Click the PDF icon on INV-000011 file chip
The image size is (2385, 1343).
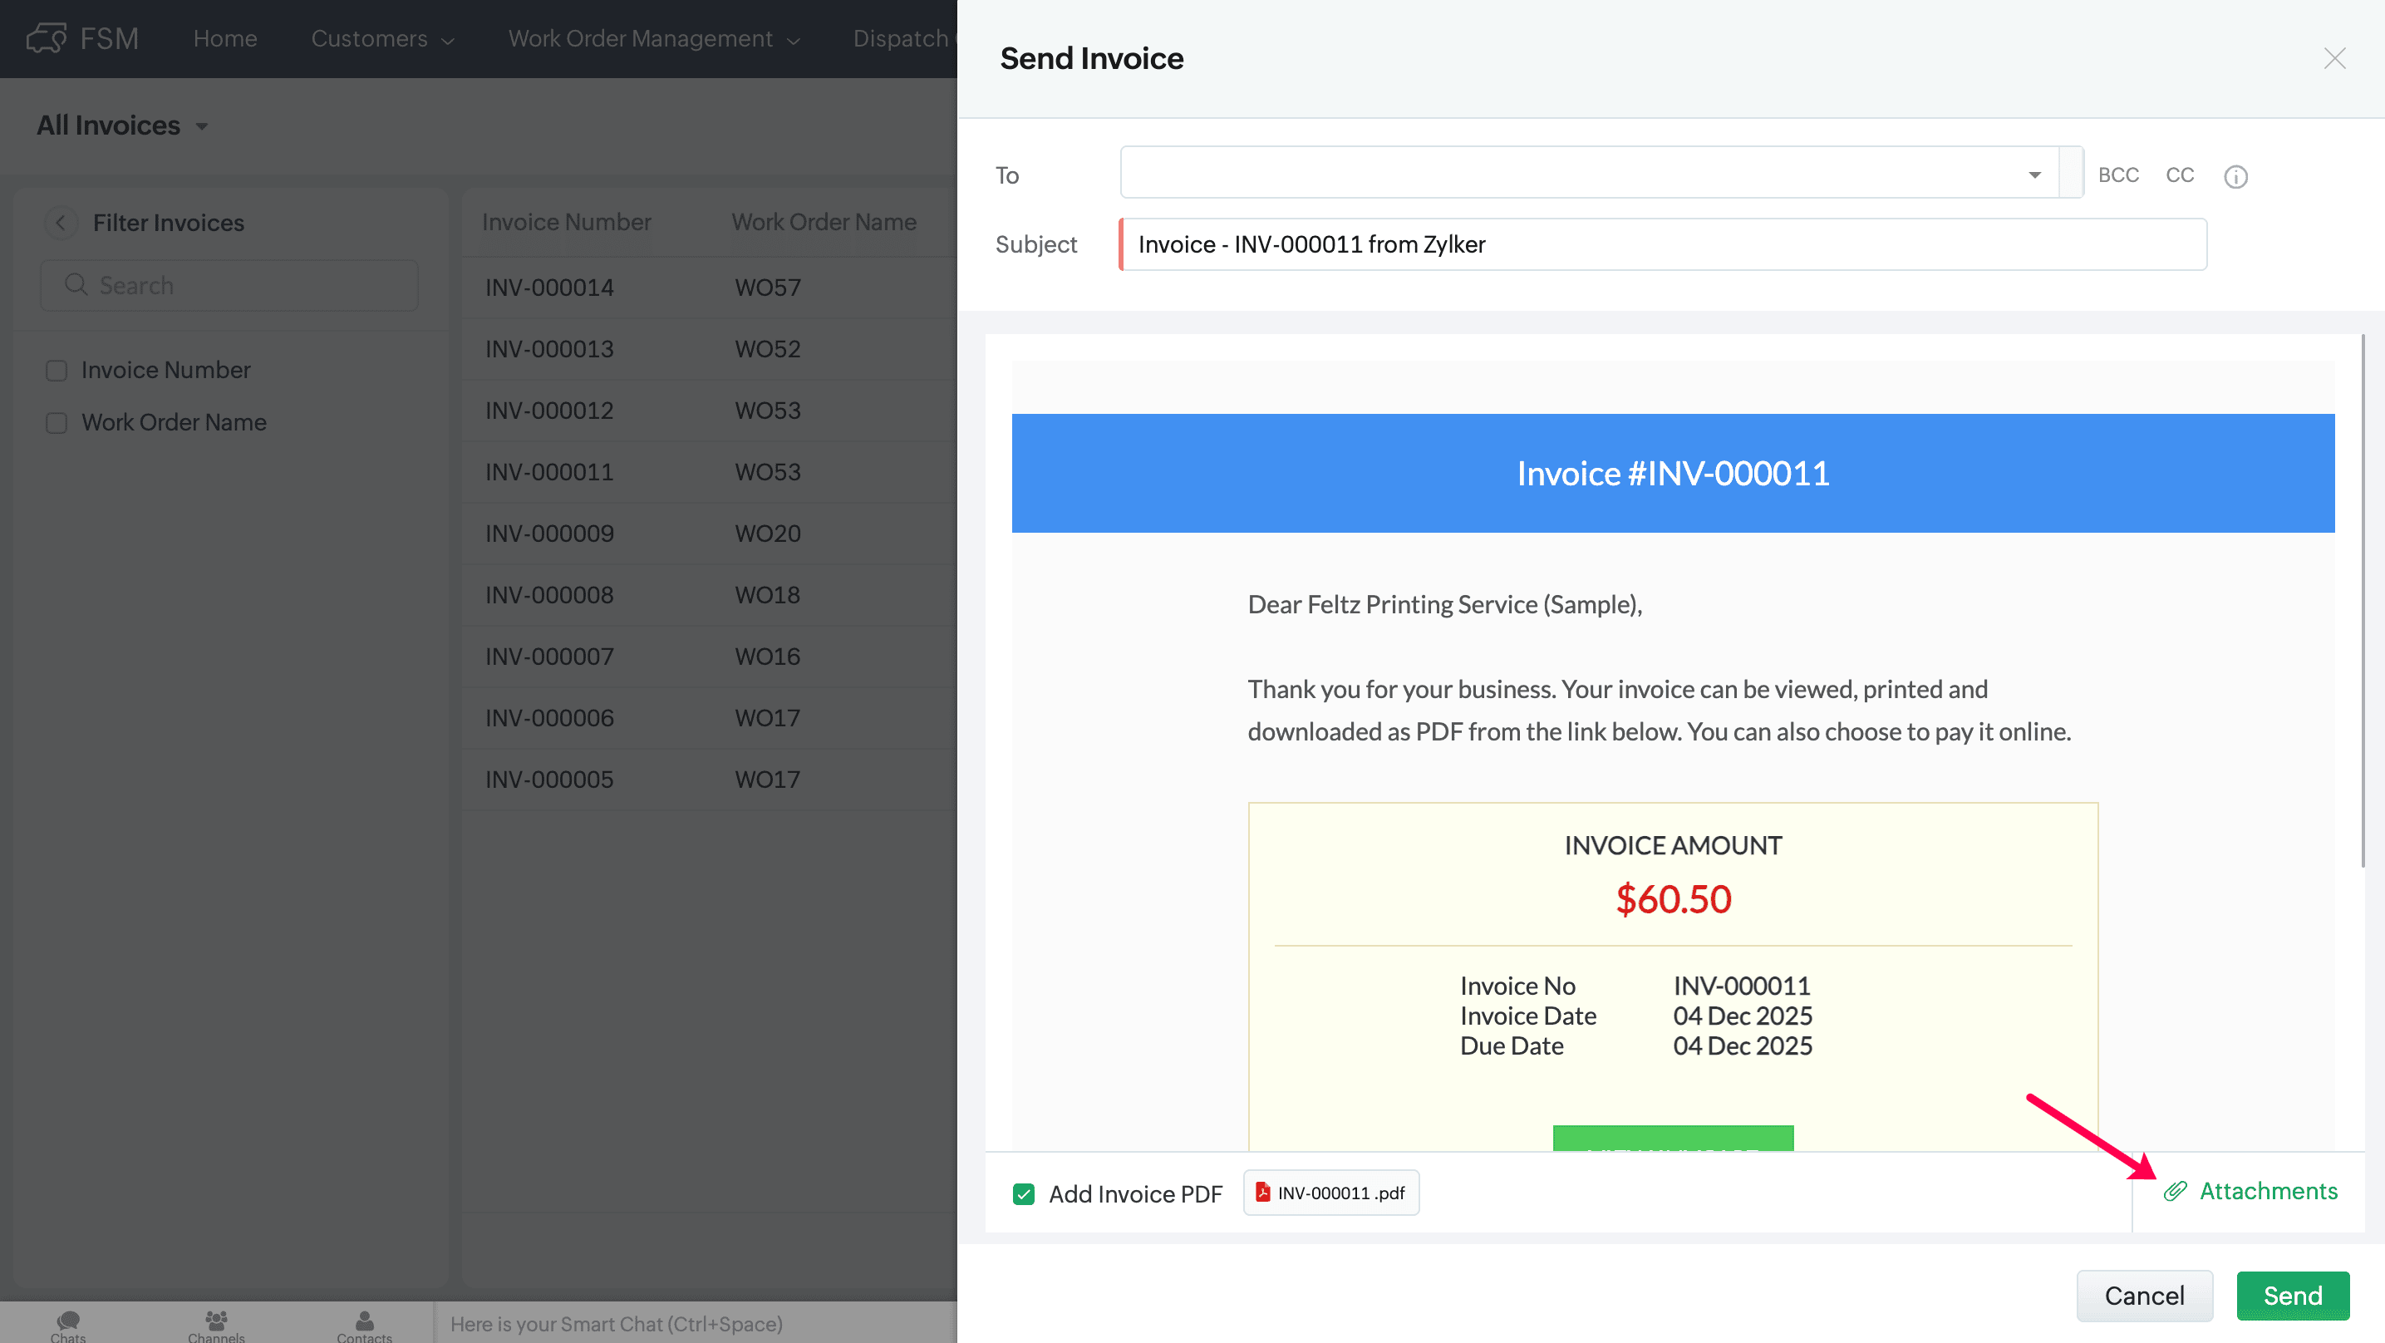pos(1262,1192)
